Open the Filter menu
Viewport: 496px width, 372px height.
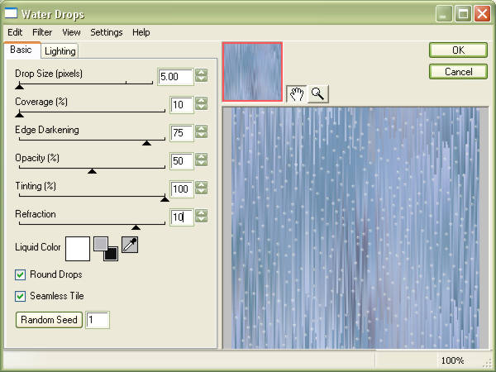coord(42,32)
